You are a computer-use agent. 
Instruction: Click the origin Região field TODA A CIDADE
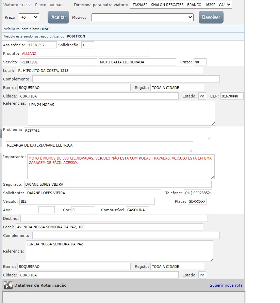[177, 87]
